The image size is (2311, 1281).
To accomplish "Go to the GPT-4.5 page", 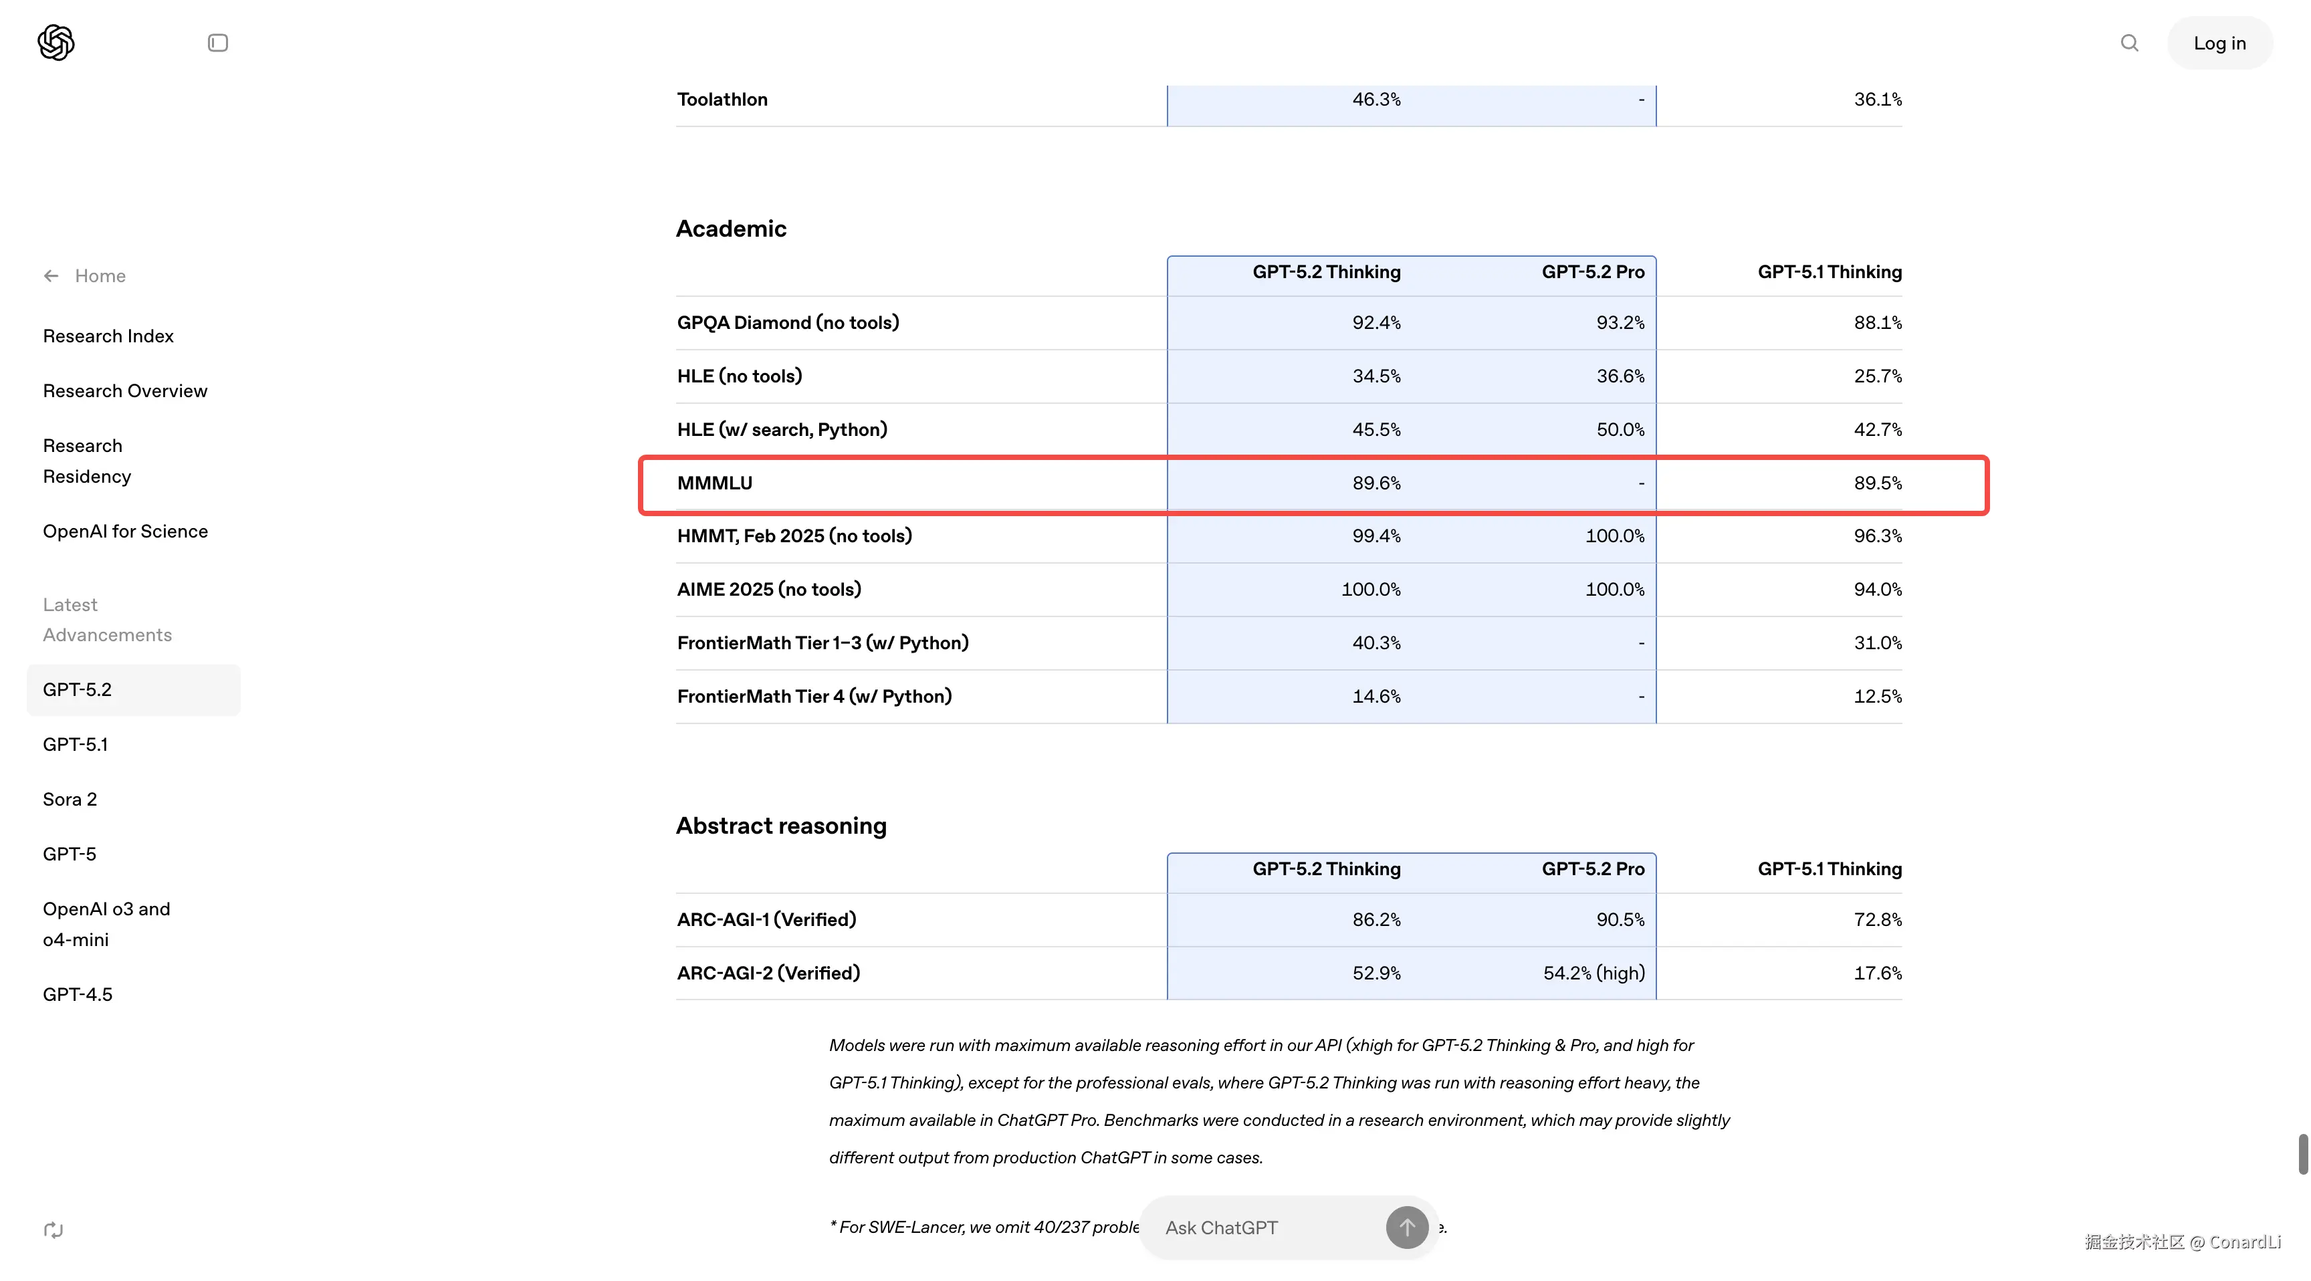I will (x=77, y=993).
